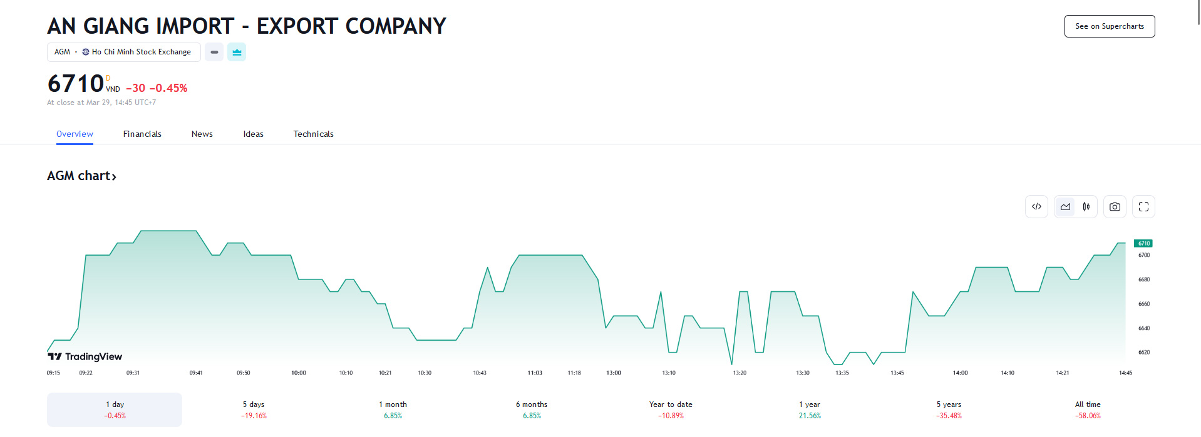Open the chart in fullscreen mode
Image resolution: width=1201 pixels, height=437 pixels.
click(1143, 207)
